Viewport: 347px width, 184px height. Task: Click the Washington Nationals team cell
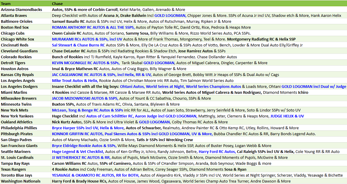[x=25, y=181]
